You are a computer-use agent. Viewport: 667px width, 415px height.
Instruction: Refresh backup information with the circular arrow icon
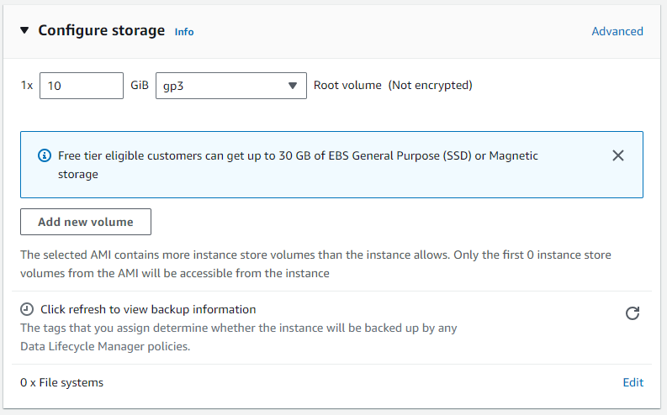click(x=633, y=313)
